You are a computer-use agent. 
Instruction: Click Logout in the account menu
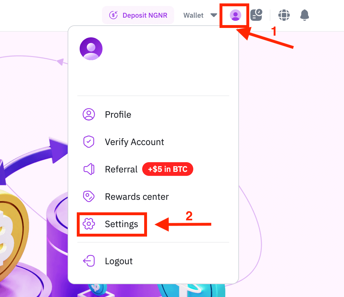pos(119,261)
